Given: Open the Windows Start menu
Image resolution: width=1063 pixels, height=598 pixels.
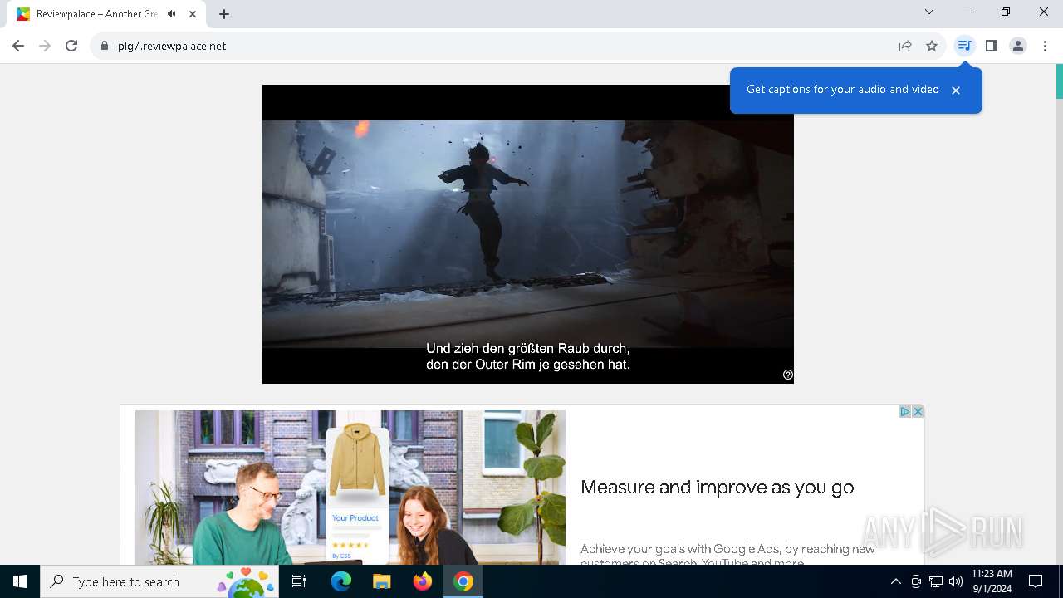Looking at the screenshot, I should (x=20, y=581).
